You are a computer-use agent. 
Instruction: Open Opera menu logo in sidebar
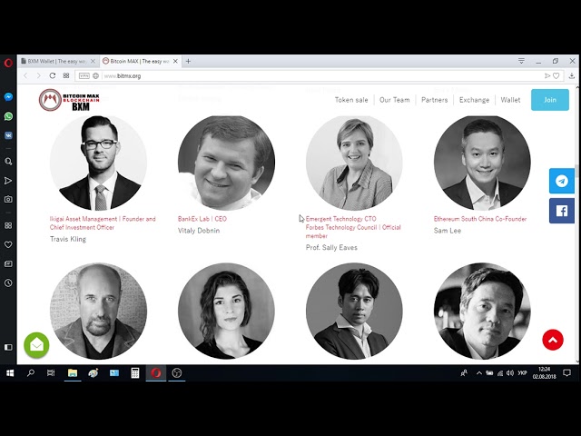(8, 63)
